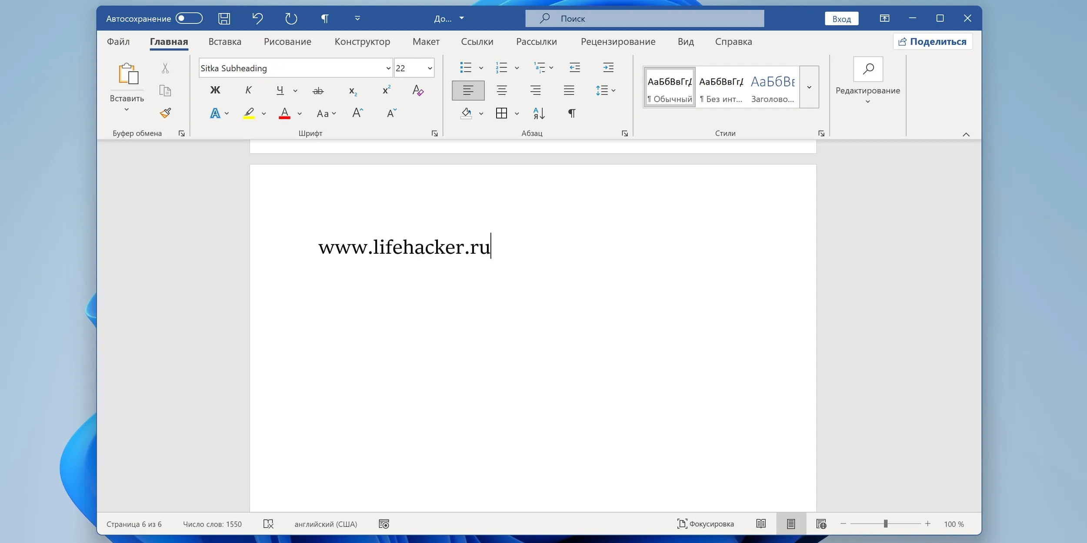1087x543 pixels.
Task: Click the Save icon in the title bar
Action: coord(224,19)
